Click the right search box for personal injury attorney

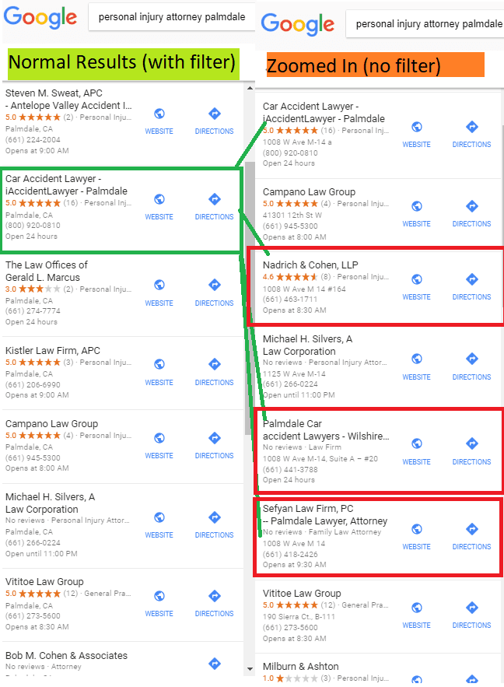tap(425, 24)
